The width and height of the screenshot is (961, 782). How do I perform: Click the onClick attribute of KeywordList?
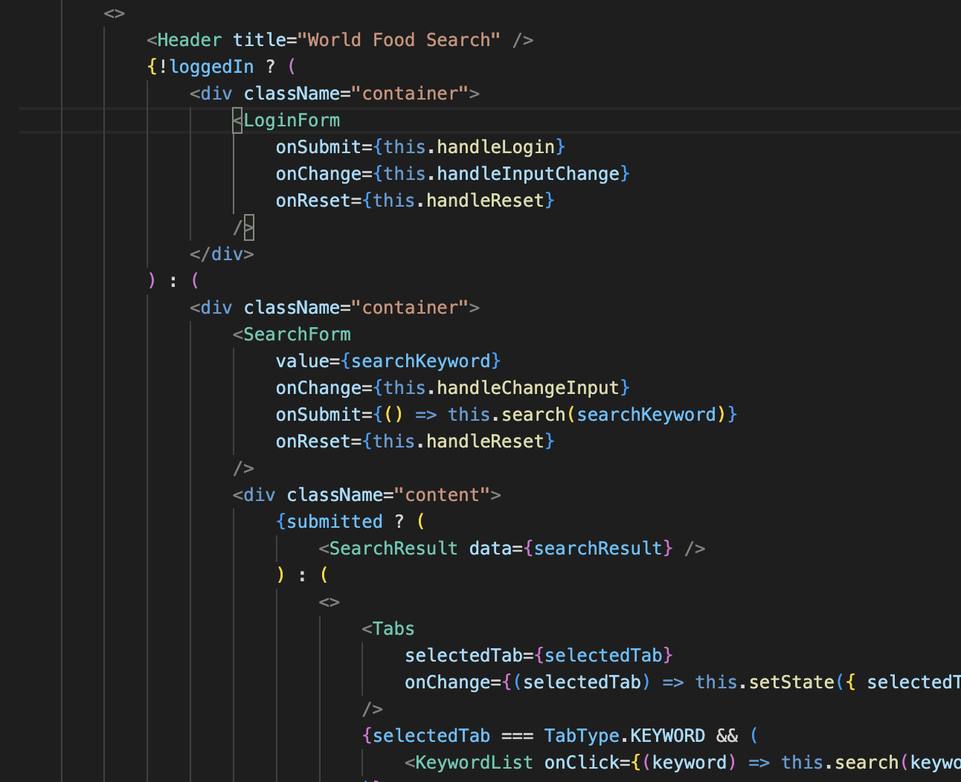coord(582,763)
